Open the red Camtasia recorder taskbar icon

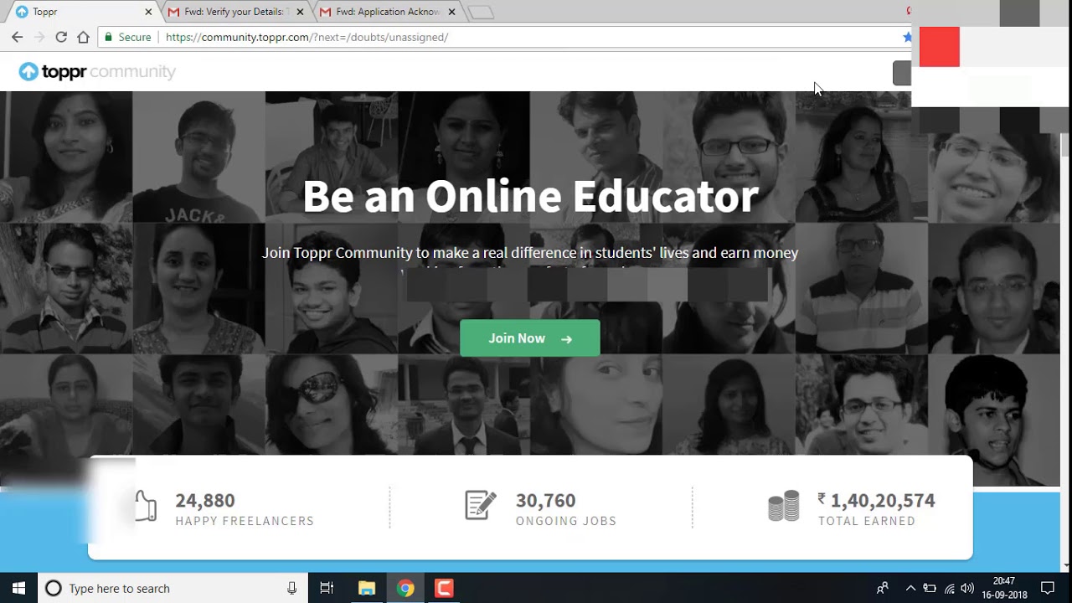click(x=444, y=588)
